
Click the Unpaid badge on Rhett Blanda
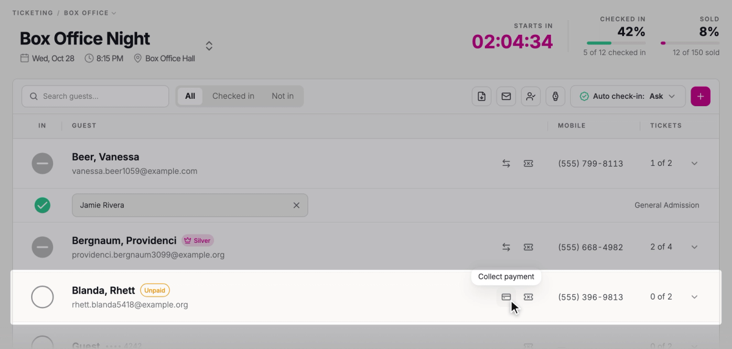(155, 290)
